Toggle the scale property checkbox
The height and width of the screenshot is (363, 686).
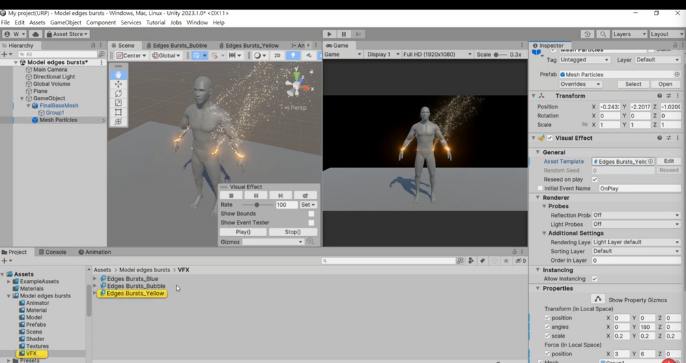pos(547,336)
